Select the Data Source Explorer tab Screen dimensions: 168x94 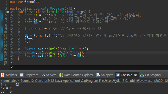click(x=76, y=75)
